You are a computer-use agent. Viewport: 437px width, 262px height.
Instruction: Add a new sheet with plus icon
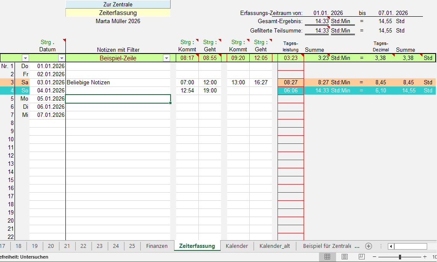(368, 246)
